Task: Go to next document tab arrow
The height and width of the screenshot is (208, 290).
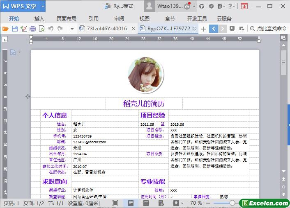Action: (223, 29)
